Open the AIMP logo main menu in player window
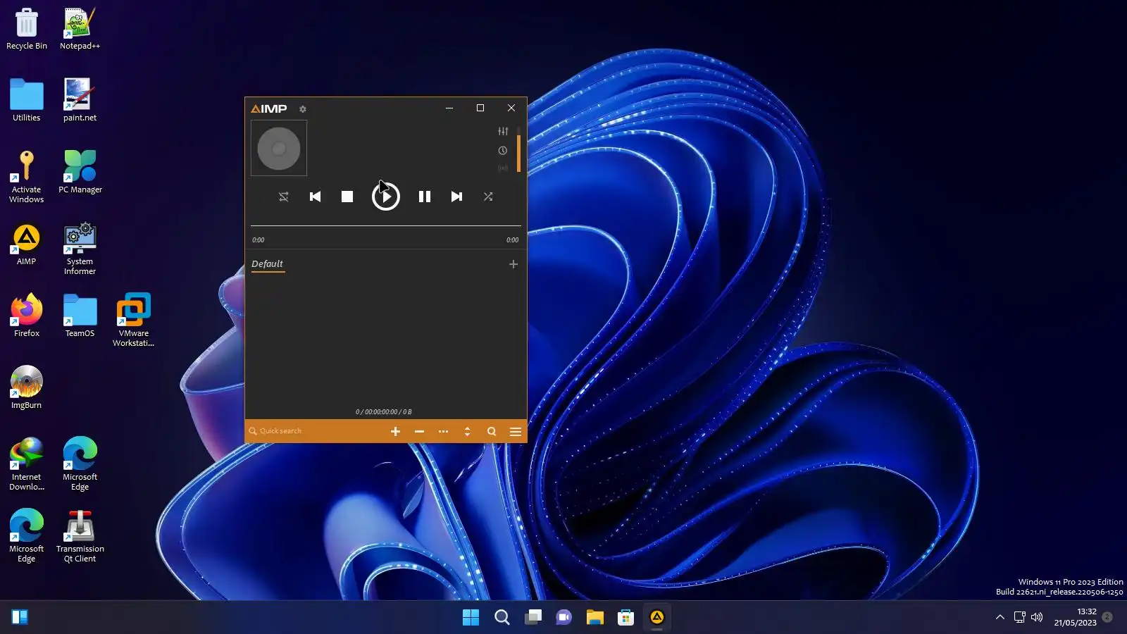Image resolution: width=1127 pixels, height=634 pixels. pos(269,108)
